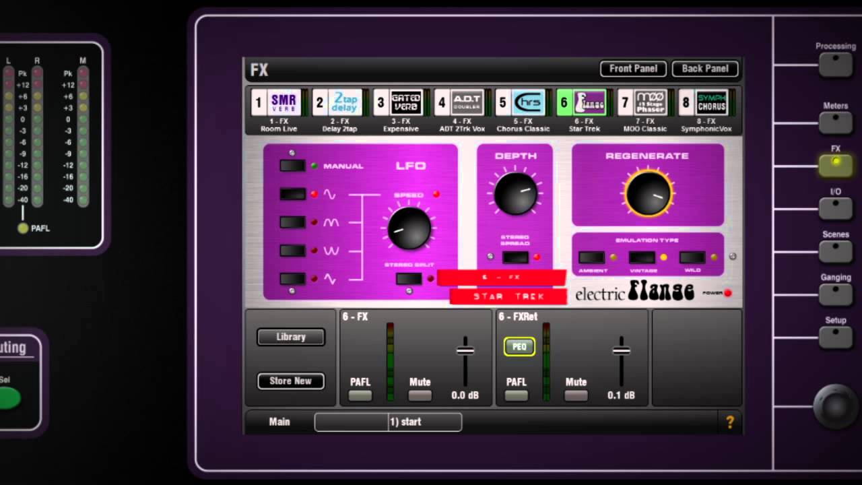Switch to Front Panel view
The height and width of the screenshot is (485, 862).
pyautogui.click(x=633, y=69)
